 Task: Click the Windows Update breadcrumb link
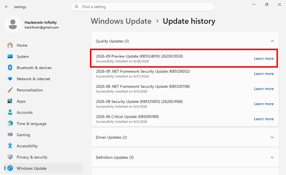pyautogui.click(x=121, y=21)
